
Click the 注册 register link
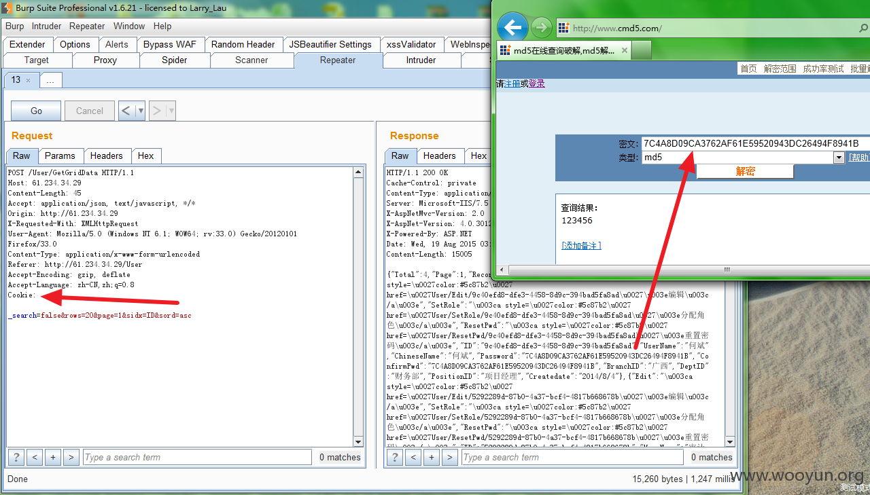512,84
